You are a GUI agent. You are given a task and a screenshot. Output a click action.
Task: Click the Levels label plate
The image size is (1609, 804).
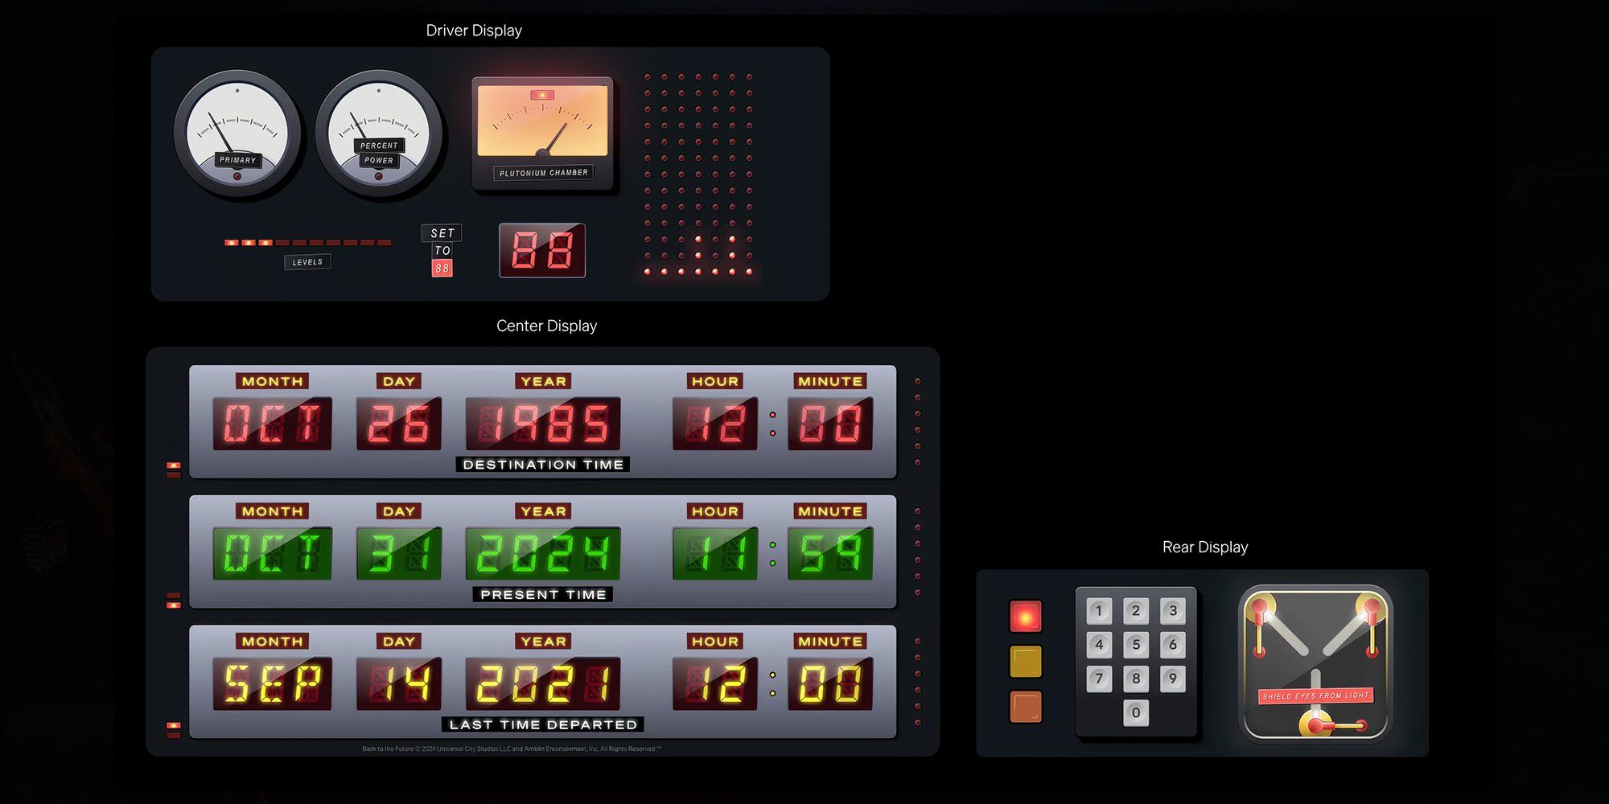pos(307,262)
